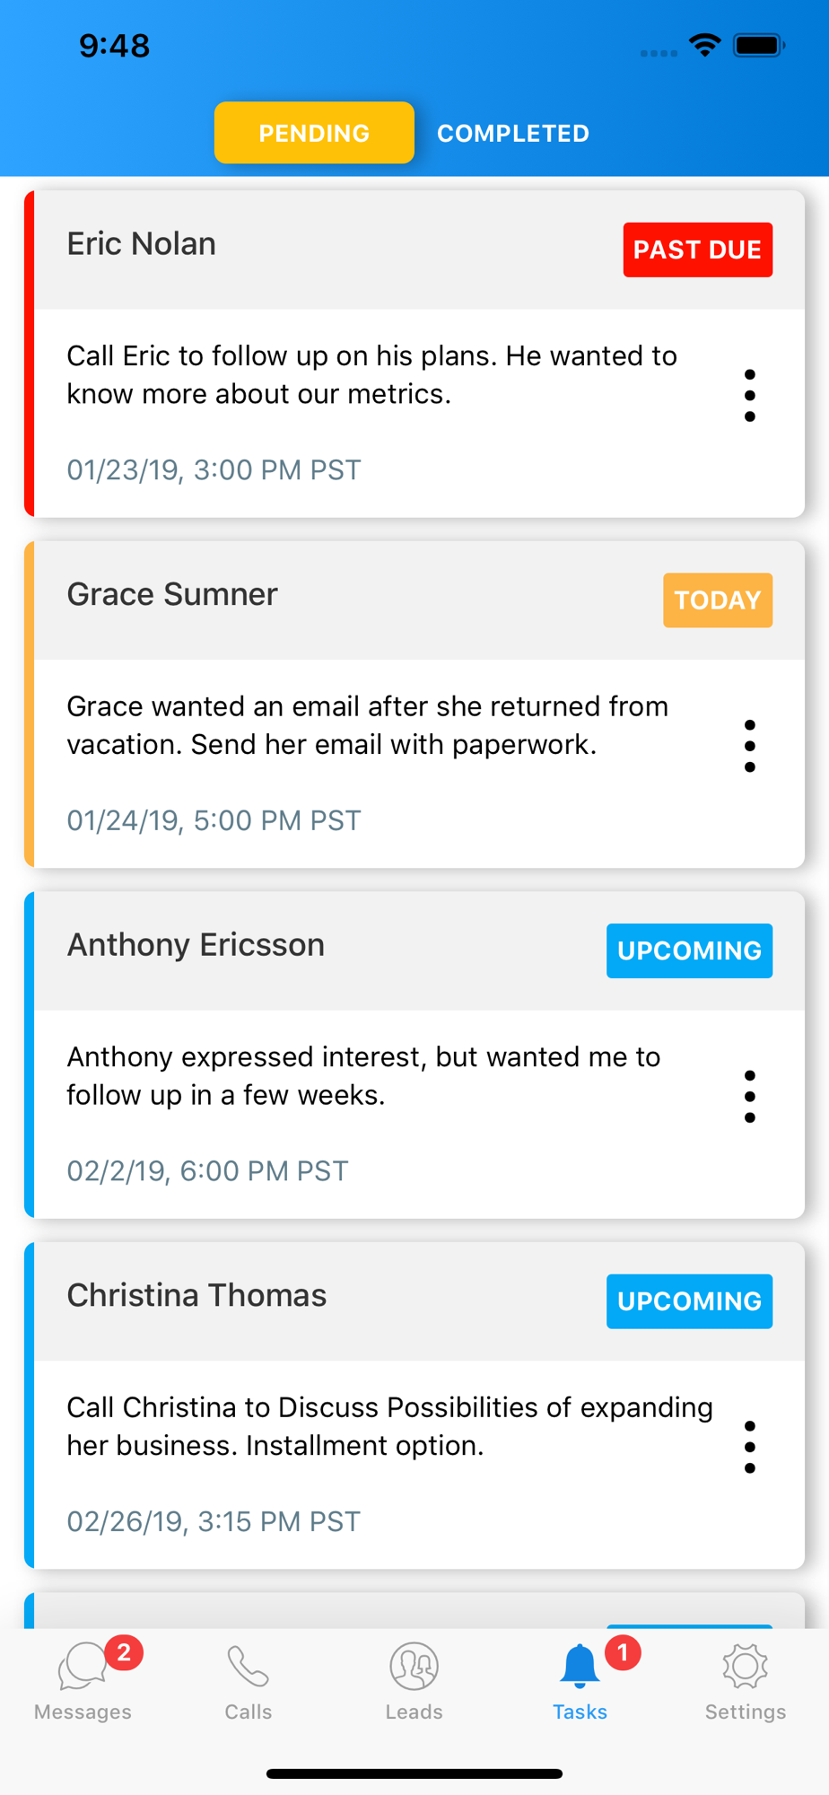Image resolution: width=829 pixels, height=1795 pixels.
Task: Open options menu for Grace Sumner task
Action: pos(750,746)
